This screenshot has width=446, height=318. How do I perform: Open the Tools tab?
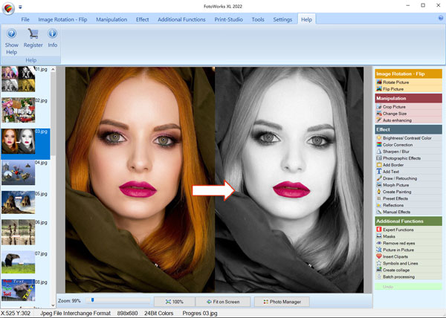coord(258,19)
